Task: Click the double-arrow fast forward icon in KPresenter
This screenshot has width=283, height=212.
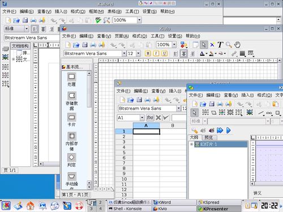Action: click(220, 130)
